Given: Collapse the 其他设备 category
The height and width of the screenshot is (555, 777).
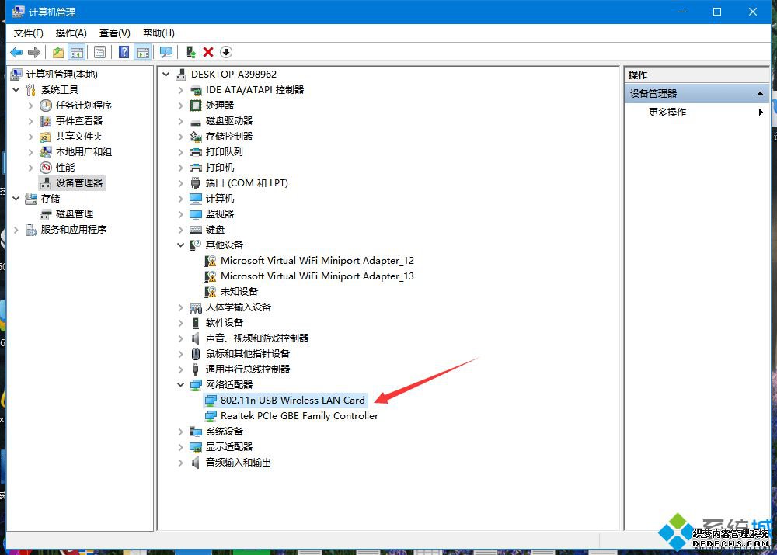Looking at the screenshot, I should tap(180, 245).
